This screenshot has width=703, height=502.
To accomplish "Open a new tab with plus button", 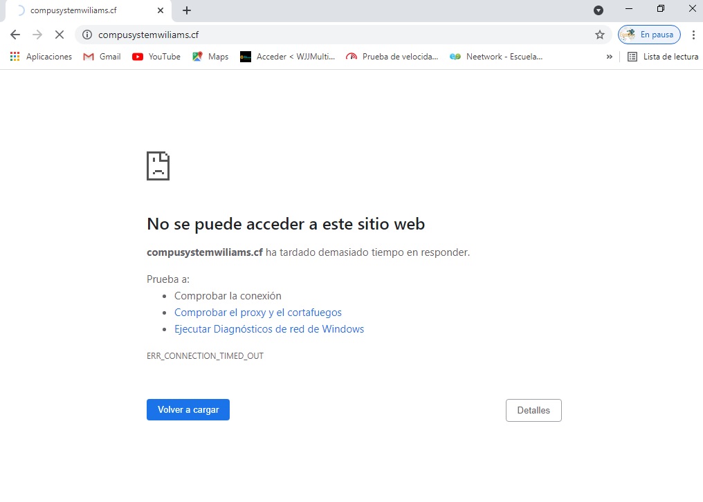I will click(187, 10).
